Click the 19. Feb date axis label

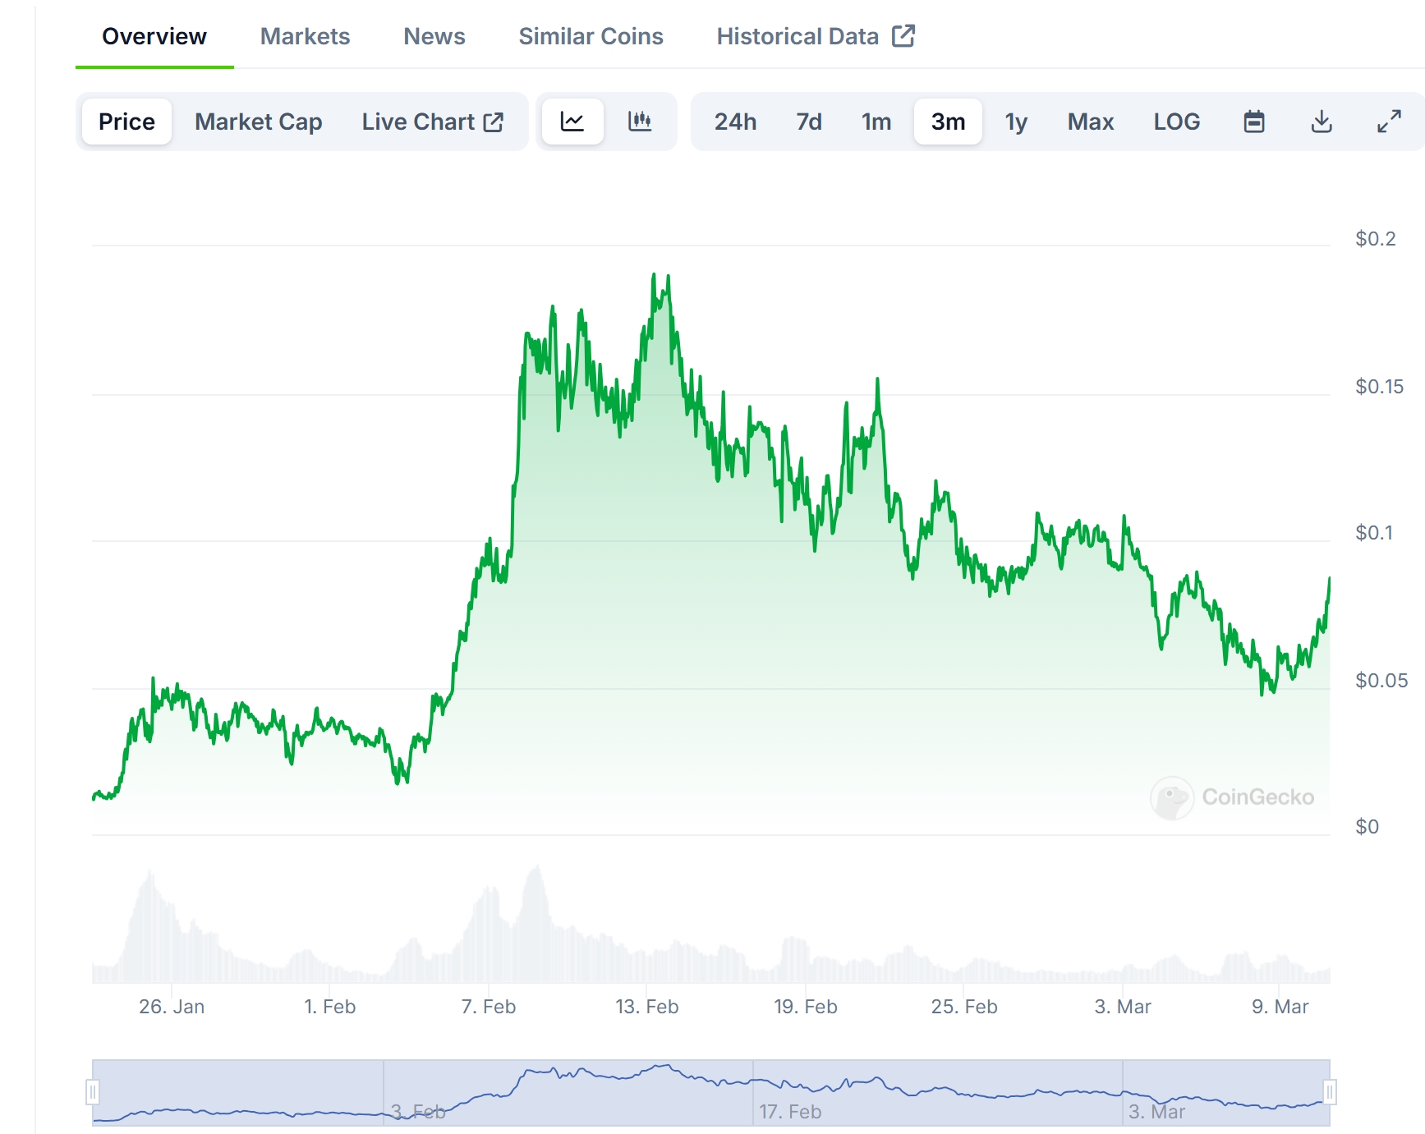pyautogui.click(x=806, y=1007)
